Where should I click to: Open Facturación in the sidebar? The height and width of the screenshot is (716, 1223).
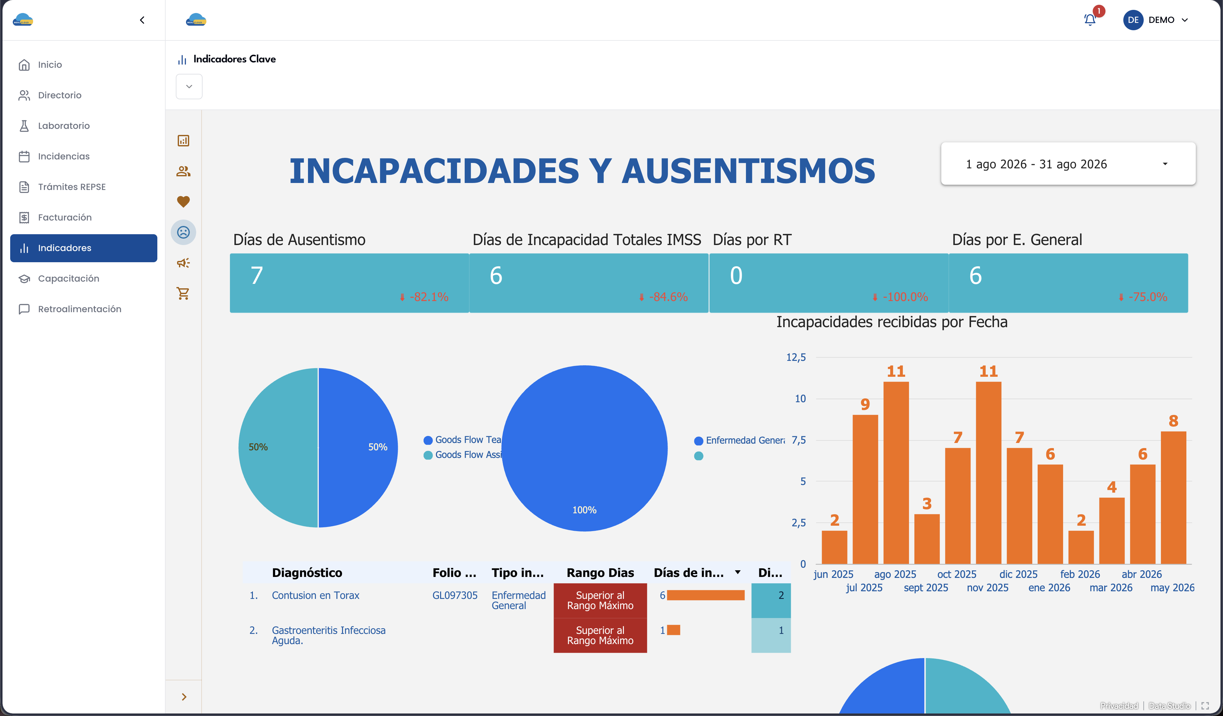(83, 217)
